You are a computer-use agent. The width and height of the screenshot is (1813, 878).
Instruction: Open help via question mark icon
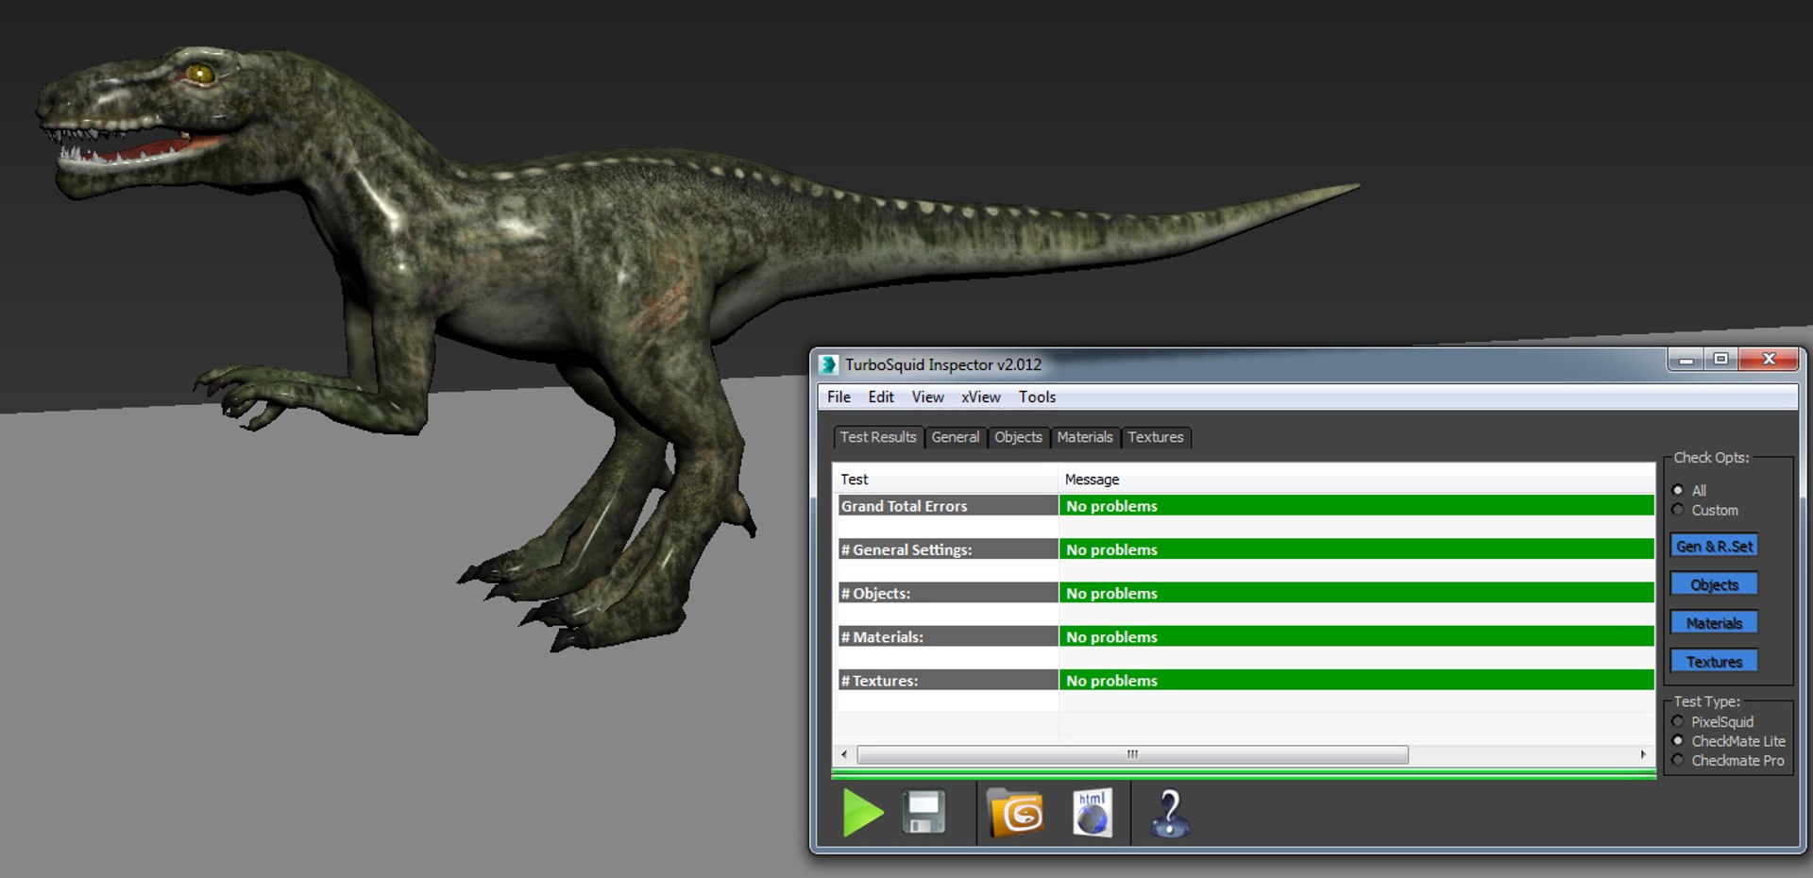coord(1170,813)
